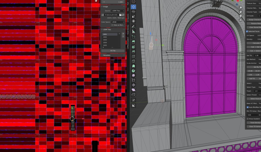Add a UDIM tile with the plus button
This screenshot has width=261, height=152.
tap(123, 34)
